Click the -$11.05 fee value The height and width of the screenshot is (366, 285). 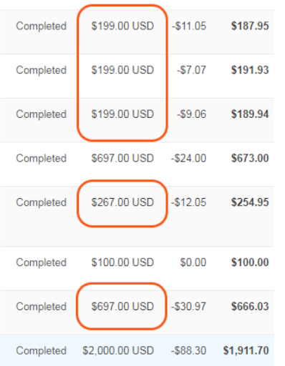point(189,26)
